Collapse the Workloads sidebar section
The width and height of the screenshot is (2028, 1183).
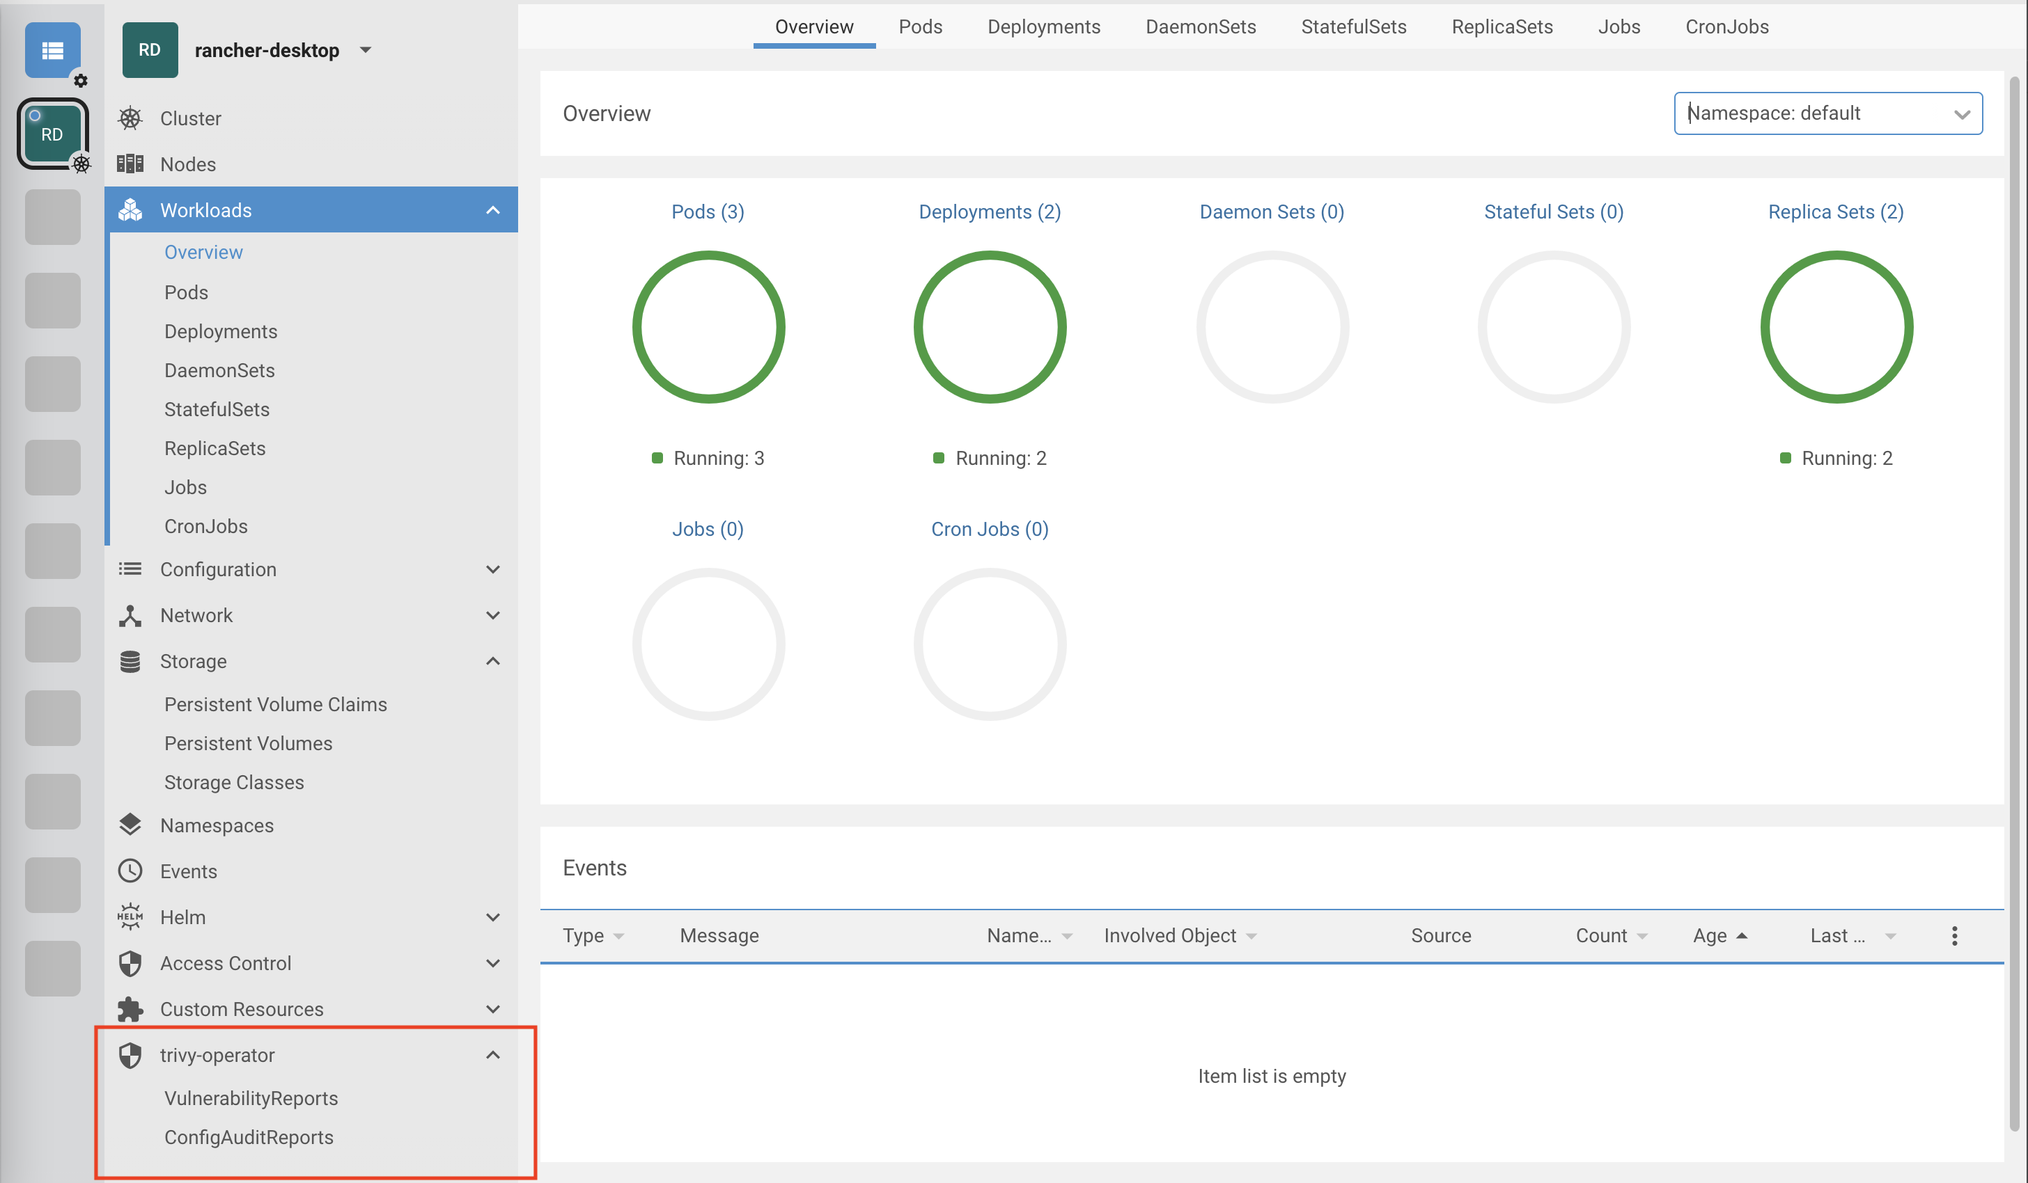[492, 210]
